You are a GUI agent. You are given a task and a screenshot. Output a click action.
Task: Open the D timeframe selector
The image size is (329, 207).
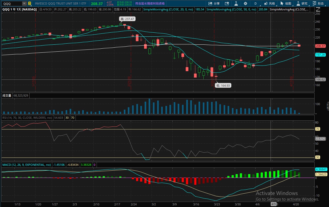click(x=255, y=3)
